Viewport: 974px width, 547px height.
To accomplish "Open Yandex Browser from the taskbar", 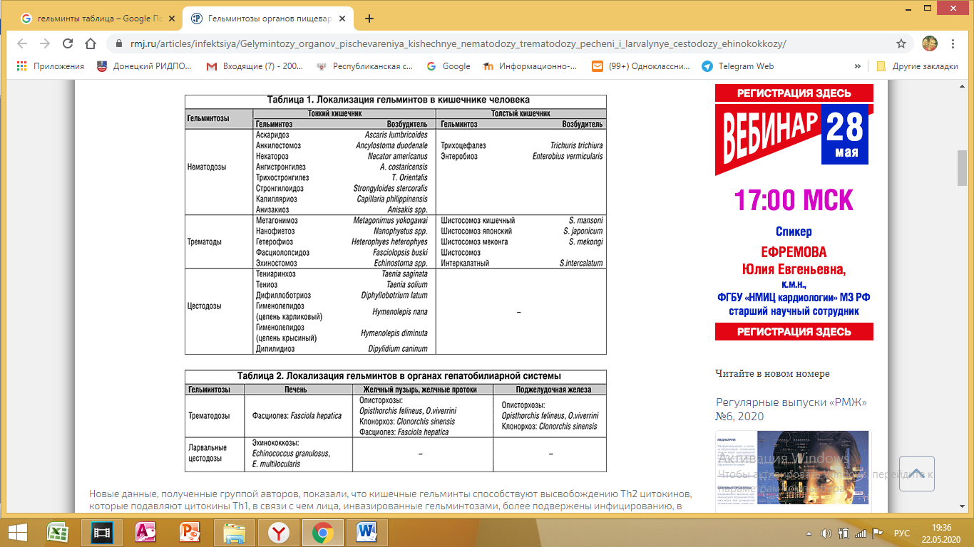I will tap(278, 531).
